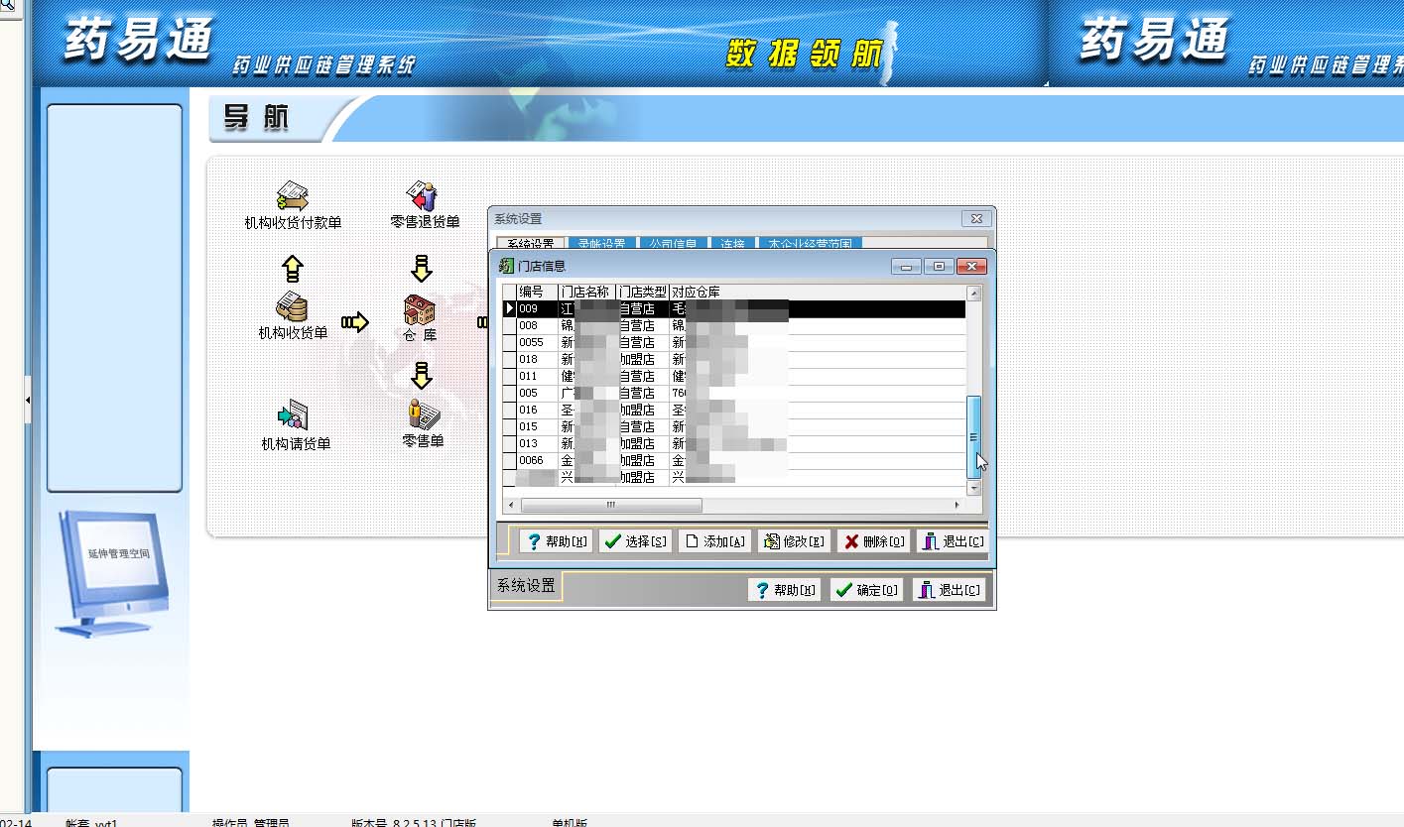This screenshot has height=827, width=1404.
Task: Click the 门店信息 title bar app icon
Action: [x=507, y=266]
